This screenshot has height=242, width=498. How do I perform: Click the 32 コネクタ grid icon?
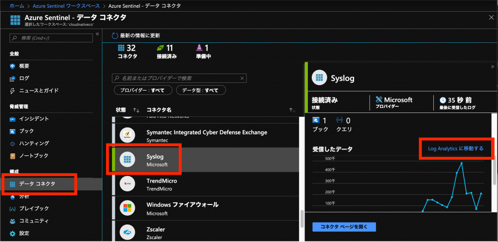click(121, 48)
